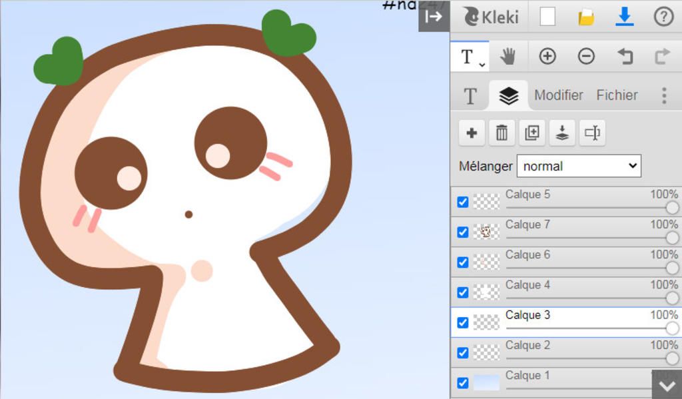
Task: Open the Mélanger blend mode dropdown
Action: pyautogui.click(x=579, y=166)
